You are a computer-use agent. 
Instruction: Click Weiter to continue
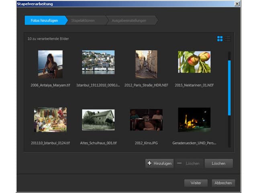pos(196,183)
